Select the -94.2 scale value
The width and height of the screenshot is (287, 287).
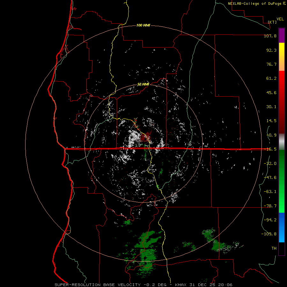(x=270, y=220)
